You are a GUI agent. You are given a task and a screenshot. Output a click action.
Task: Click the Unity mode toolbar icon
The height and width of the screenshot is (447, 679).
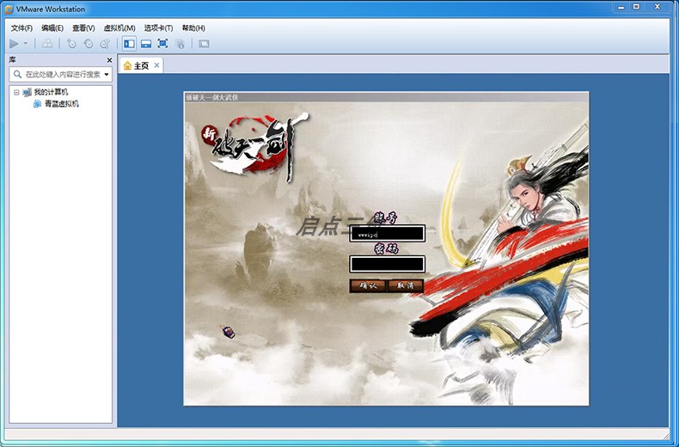click(180, 44)
